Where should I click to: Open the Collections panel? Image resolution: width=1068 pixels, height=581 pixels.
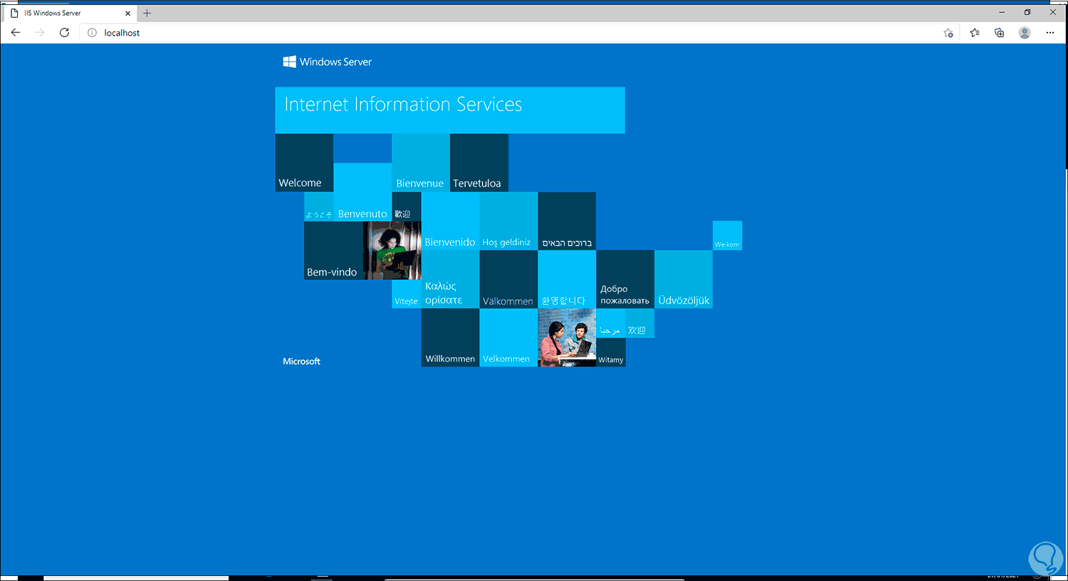click(1000, 33)
